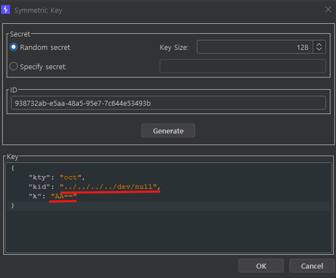Screen dimensions: 336x278
Task: Click the "kty" property name in JSON
Action: tap(39, 177)
